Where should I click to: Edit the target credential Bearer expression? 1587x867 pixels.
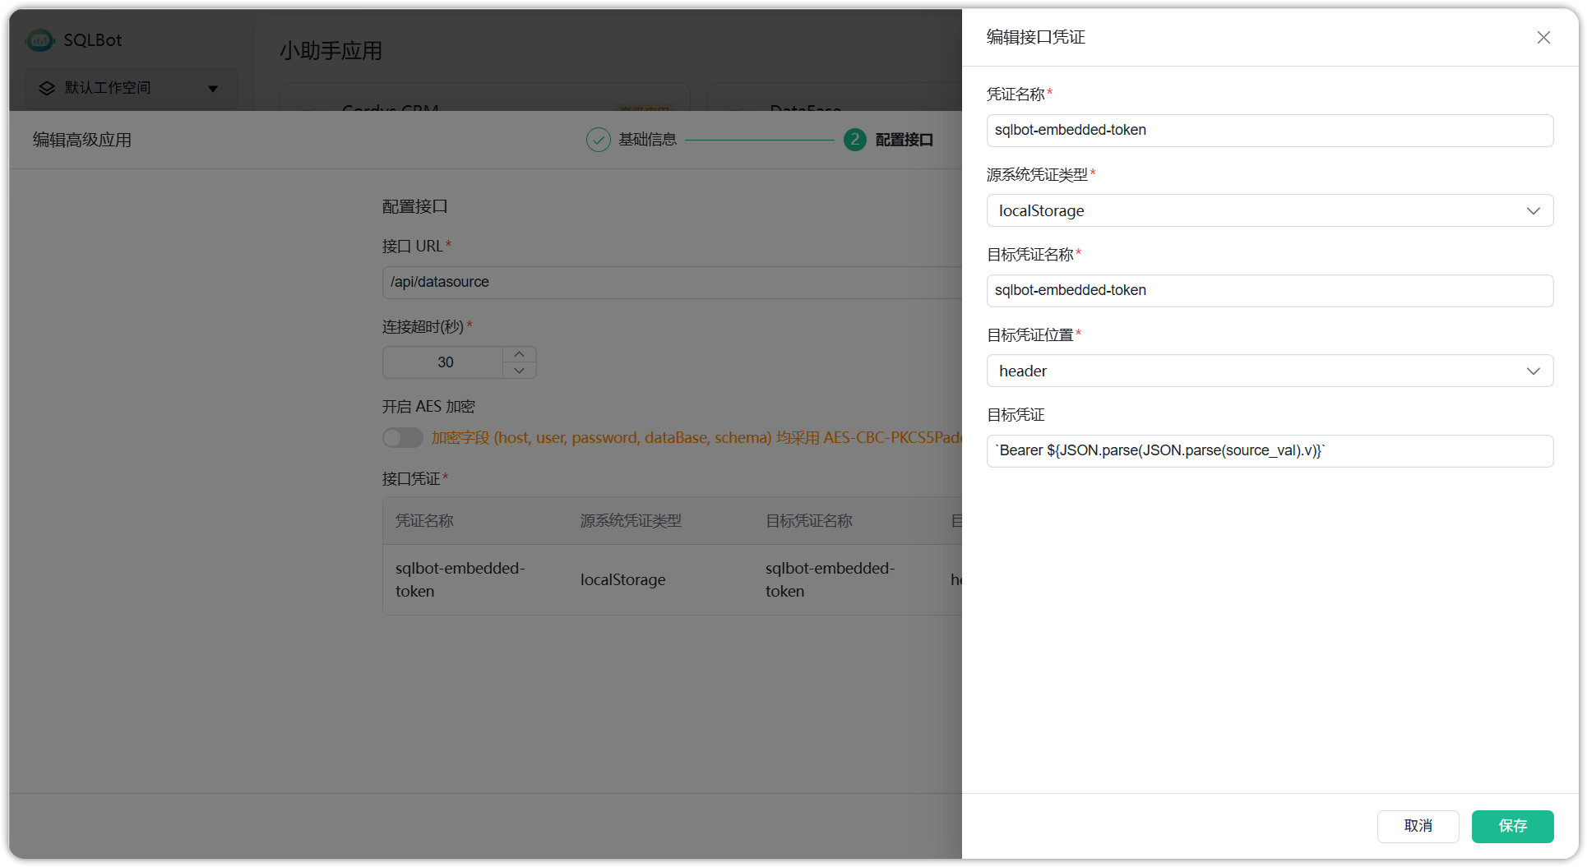[x=1270, y=451]
